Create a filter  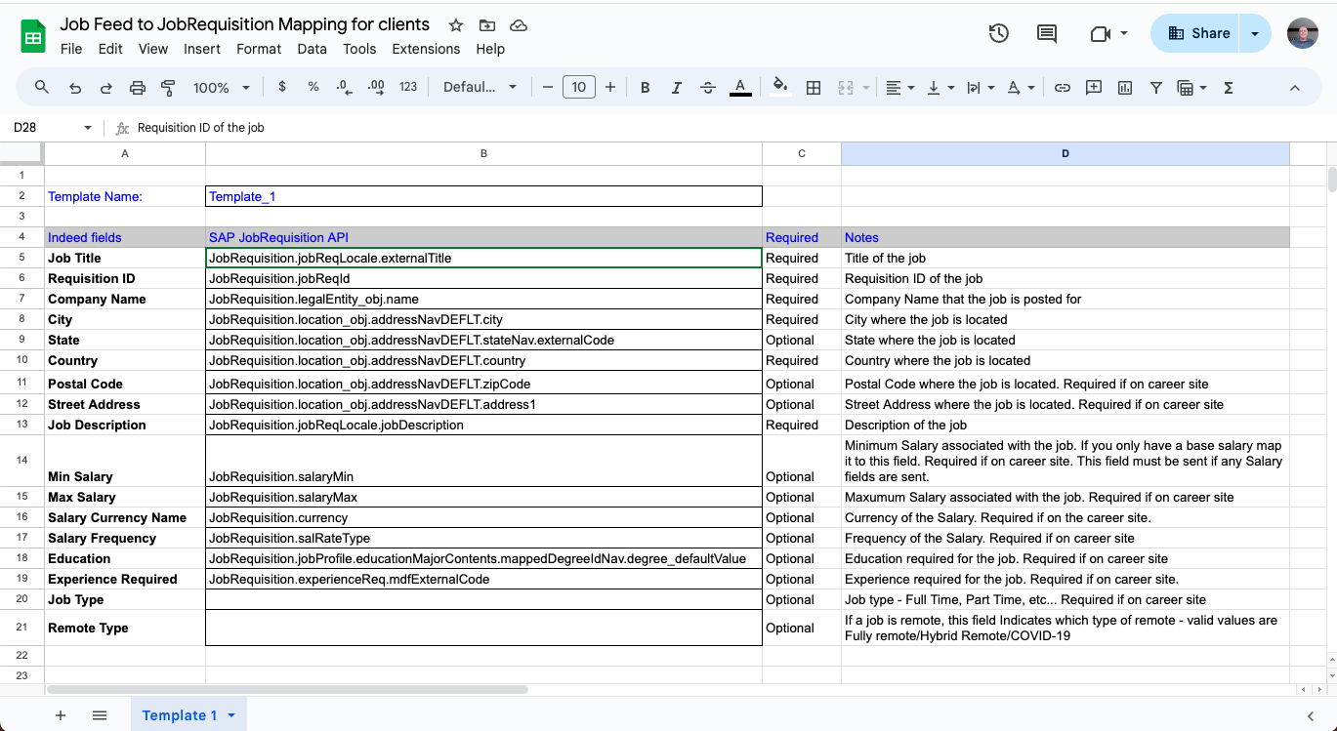[1156, 87]
